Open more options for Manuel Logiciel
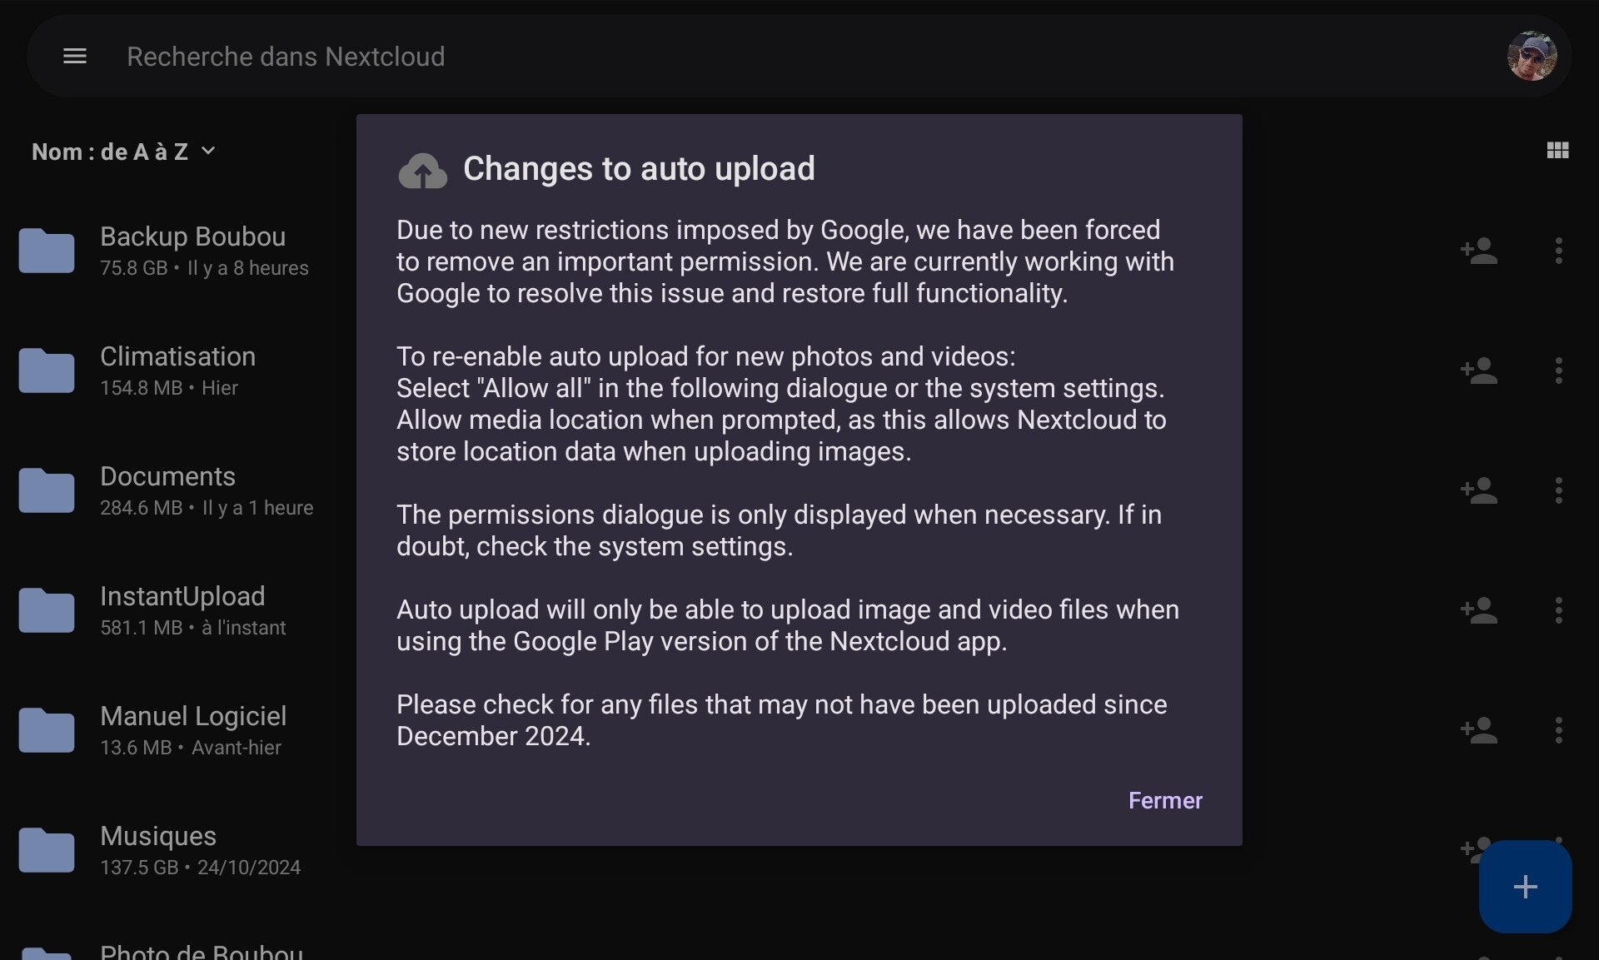The image size is (1599, 960). 1558,730
